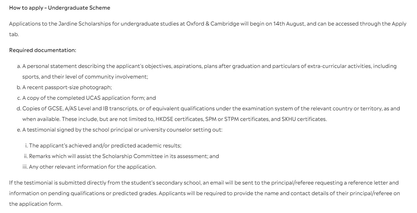Click the 'extra-curricular activities' phrase

339,66
